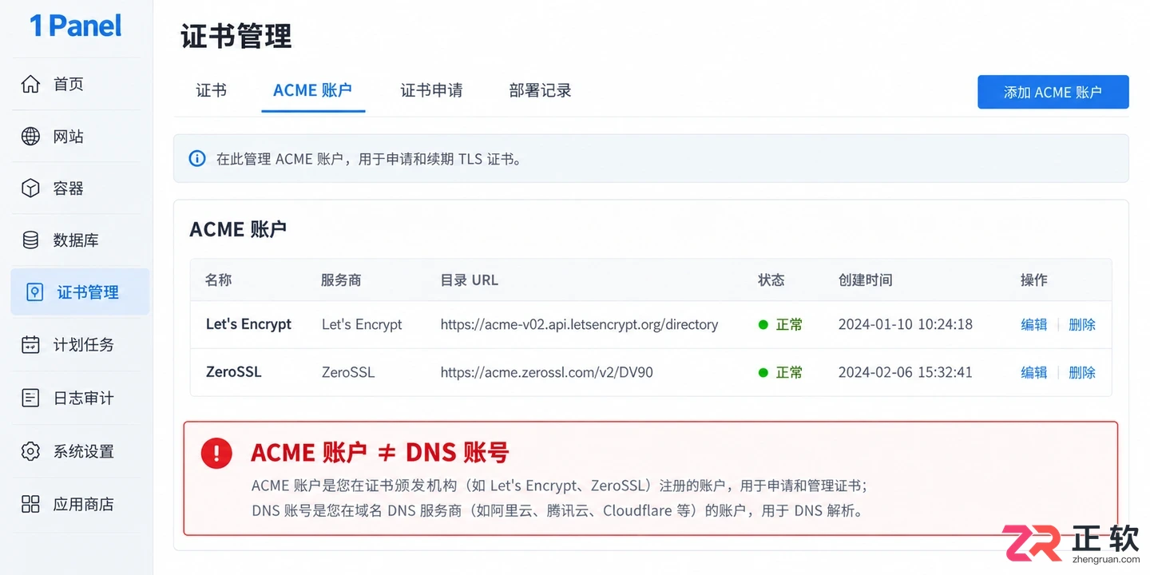This screenshot has height=575, width=1150.
Task: Click 删除 for the ZeroSSL account
Action: [x=1082, y=372]
